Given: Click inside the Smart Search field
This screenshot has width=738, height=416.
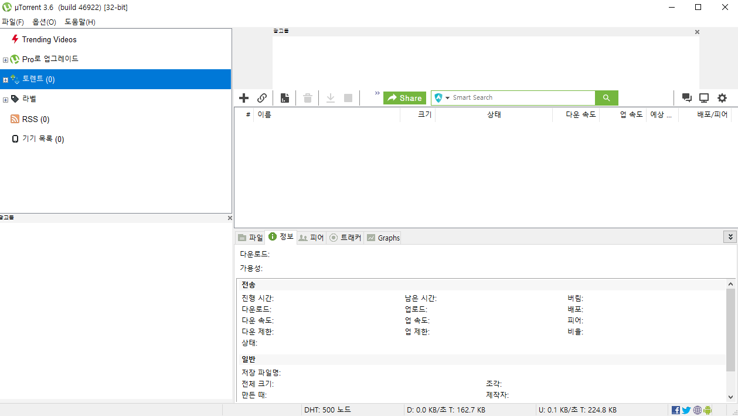Looking at the screenshot, I should click(x=523, y=98).
